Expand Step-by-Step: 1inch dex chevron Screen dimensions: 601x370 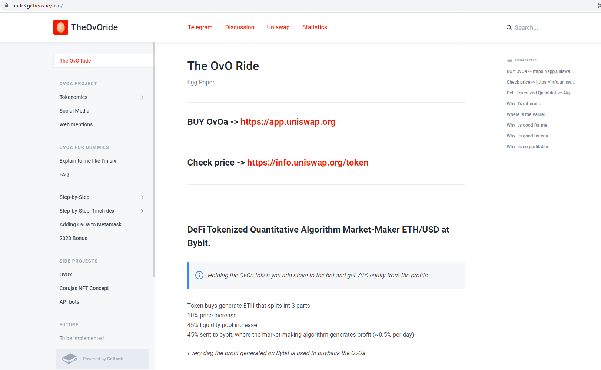[x=142, y=211]
